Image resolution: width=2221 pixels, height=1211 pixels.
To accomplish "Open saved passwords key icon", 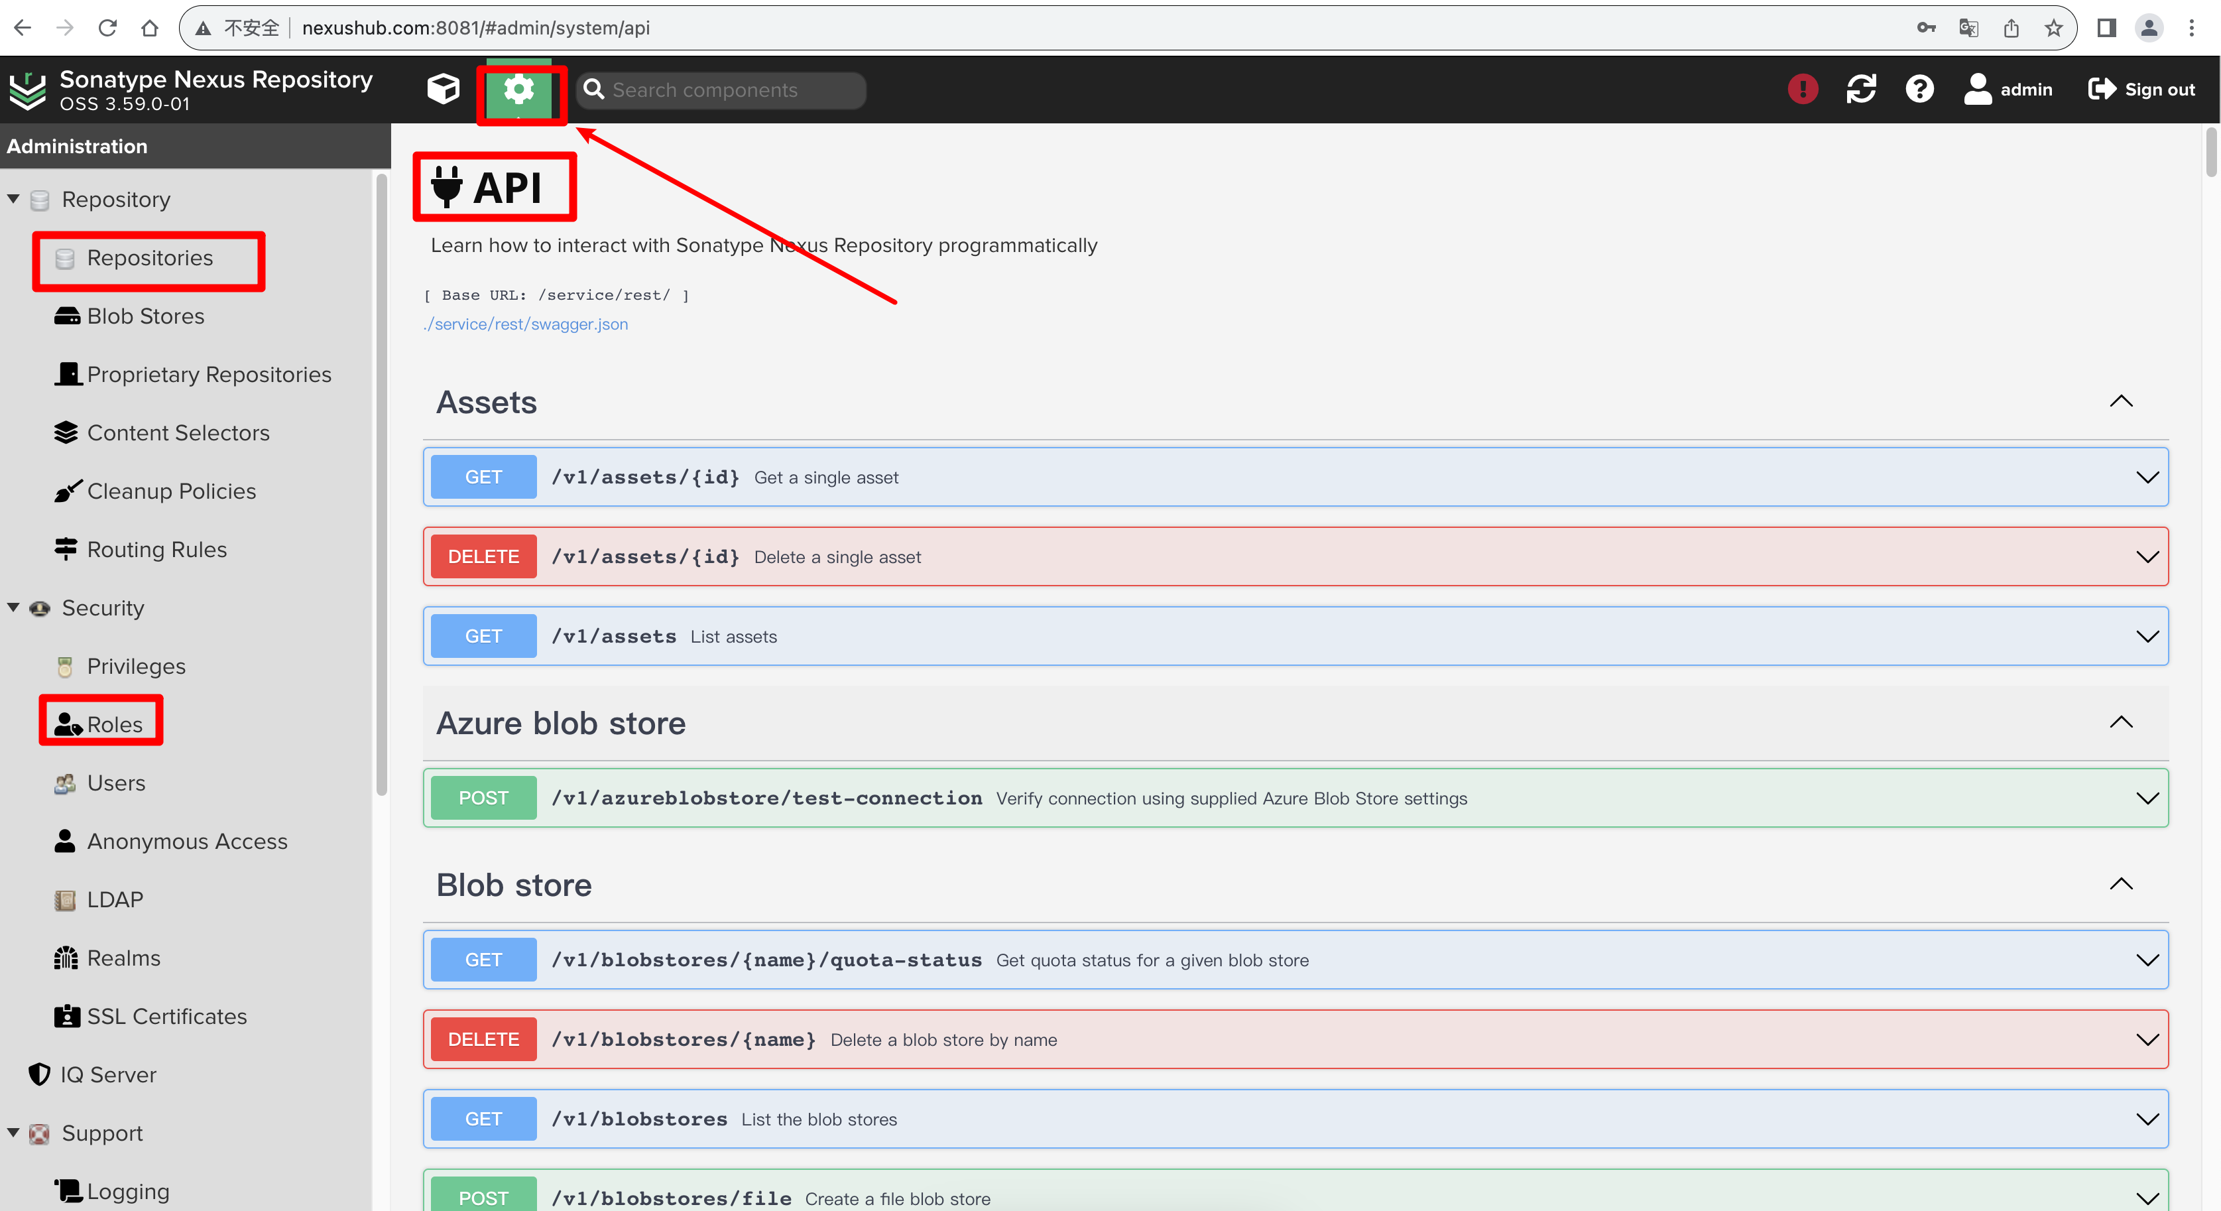I will (1926, 28).
